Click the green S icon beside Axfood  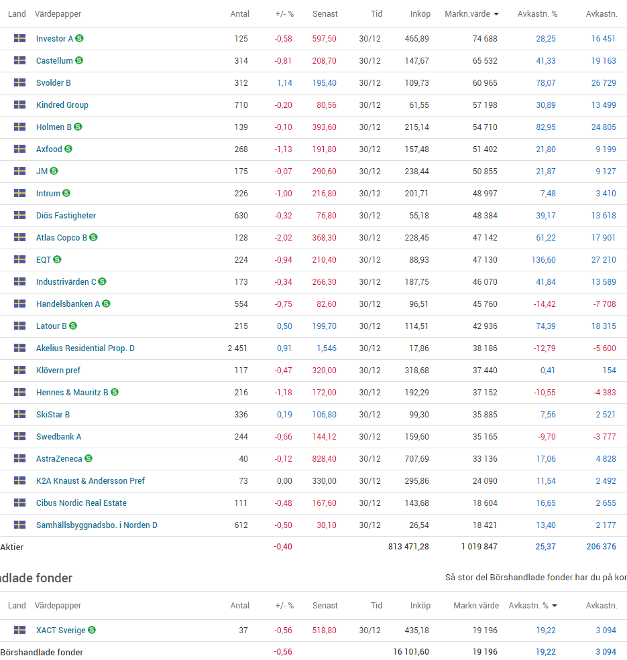click(x=68, y=149)
